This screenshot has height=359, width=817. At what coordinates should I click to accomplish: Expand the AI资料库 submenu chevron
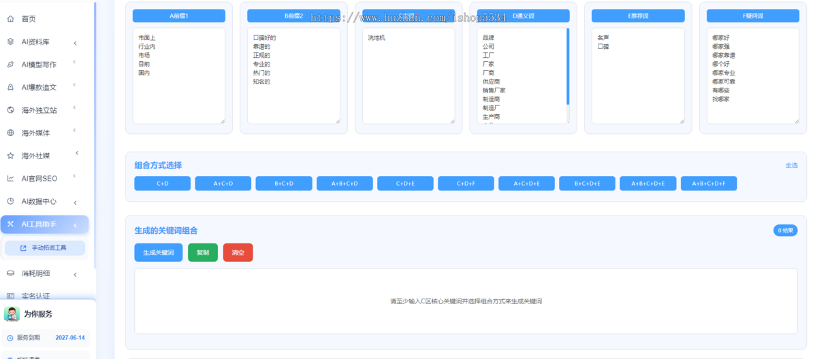[x=75, y=44]
